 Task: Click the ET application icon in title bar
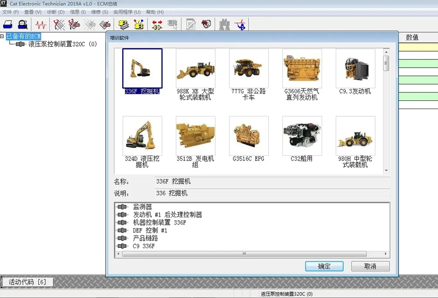pos(3,3)
